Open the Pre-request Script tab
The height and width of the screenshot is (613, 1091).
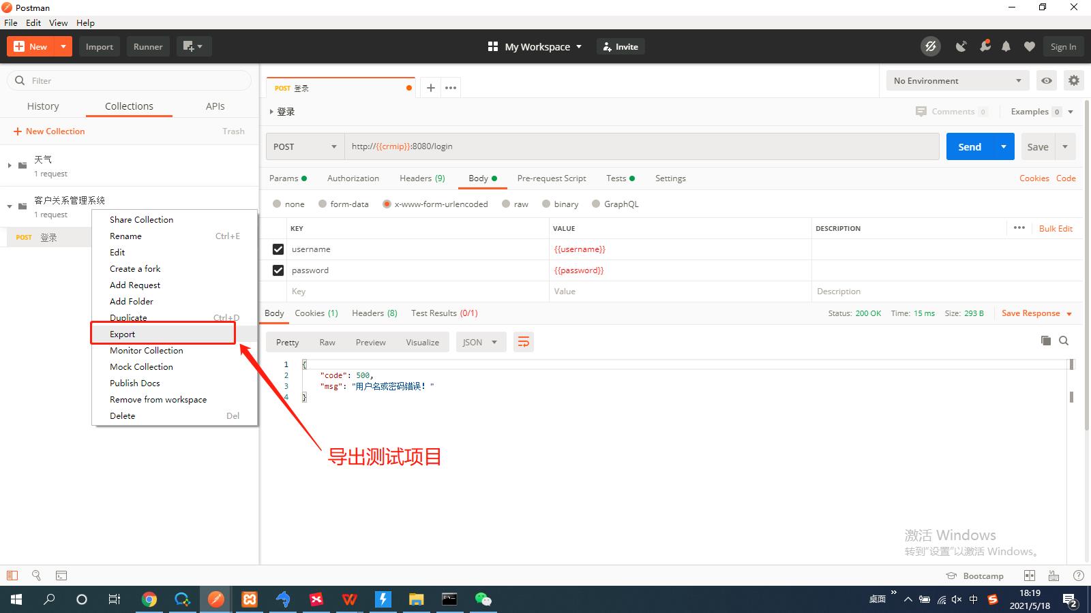click(552, 178)
